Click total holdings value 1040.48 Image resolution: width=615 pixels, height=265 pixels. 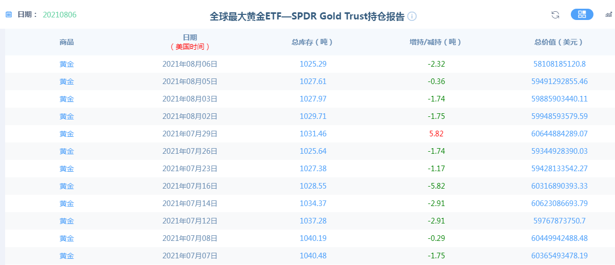(x=313, y=256)
